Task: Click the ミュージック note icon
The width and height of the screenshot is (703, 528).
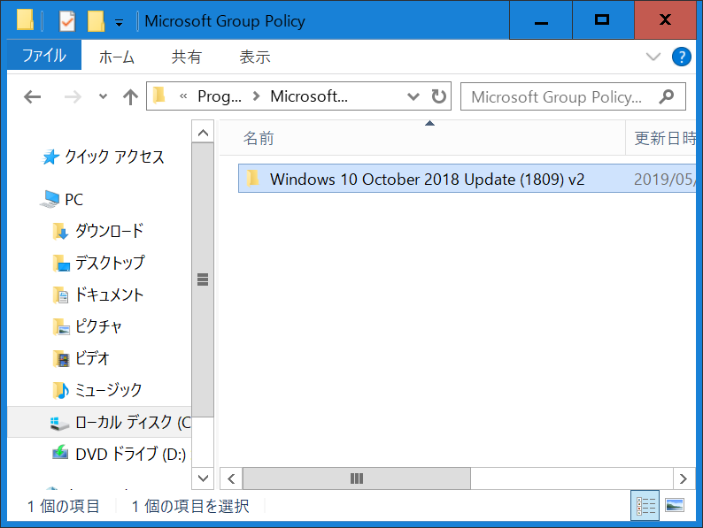Action: [60, 390]
